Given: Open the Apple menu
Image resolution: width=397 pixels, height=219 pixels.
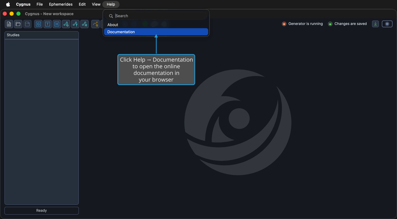Looking at the screenshot, I should click(8, 4).
